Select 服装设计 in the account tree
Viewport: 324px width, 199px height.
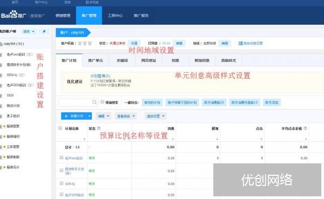(x=13, y=167)
